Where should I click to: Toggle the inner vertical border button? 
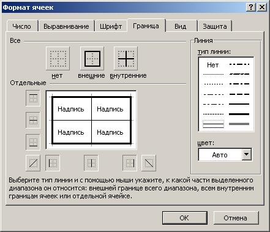tap(91, 163)
